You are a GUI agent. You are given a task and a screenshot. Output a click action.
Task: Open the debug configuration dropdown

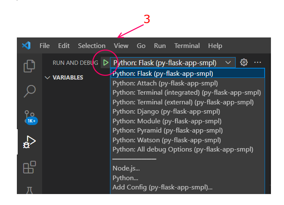pyautogui.click(x=172, y=63)
